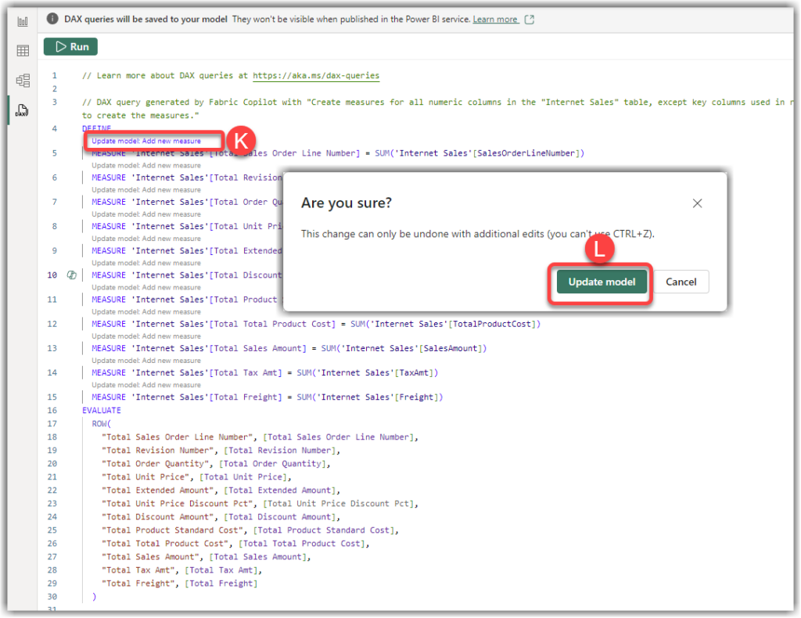The image size is (801, 618).
Task: Click line number 1 in the gutter
Action: click(54, 76)
